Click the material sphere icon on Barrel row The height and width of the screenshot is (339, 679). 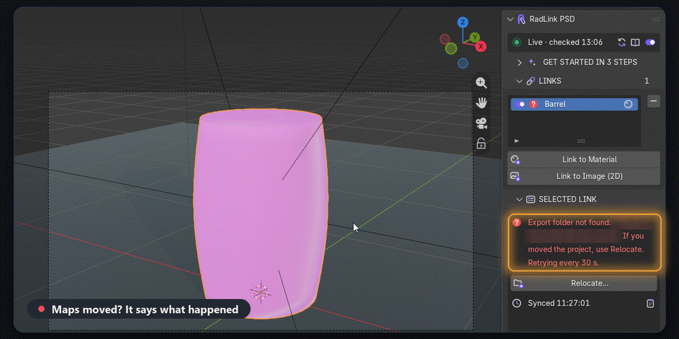coord(628,104)
